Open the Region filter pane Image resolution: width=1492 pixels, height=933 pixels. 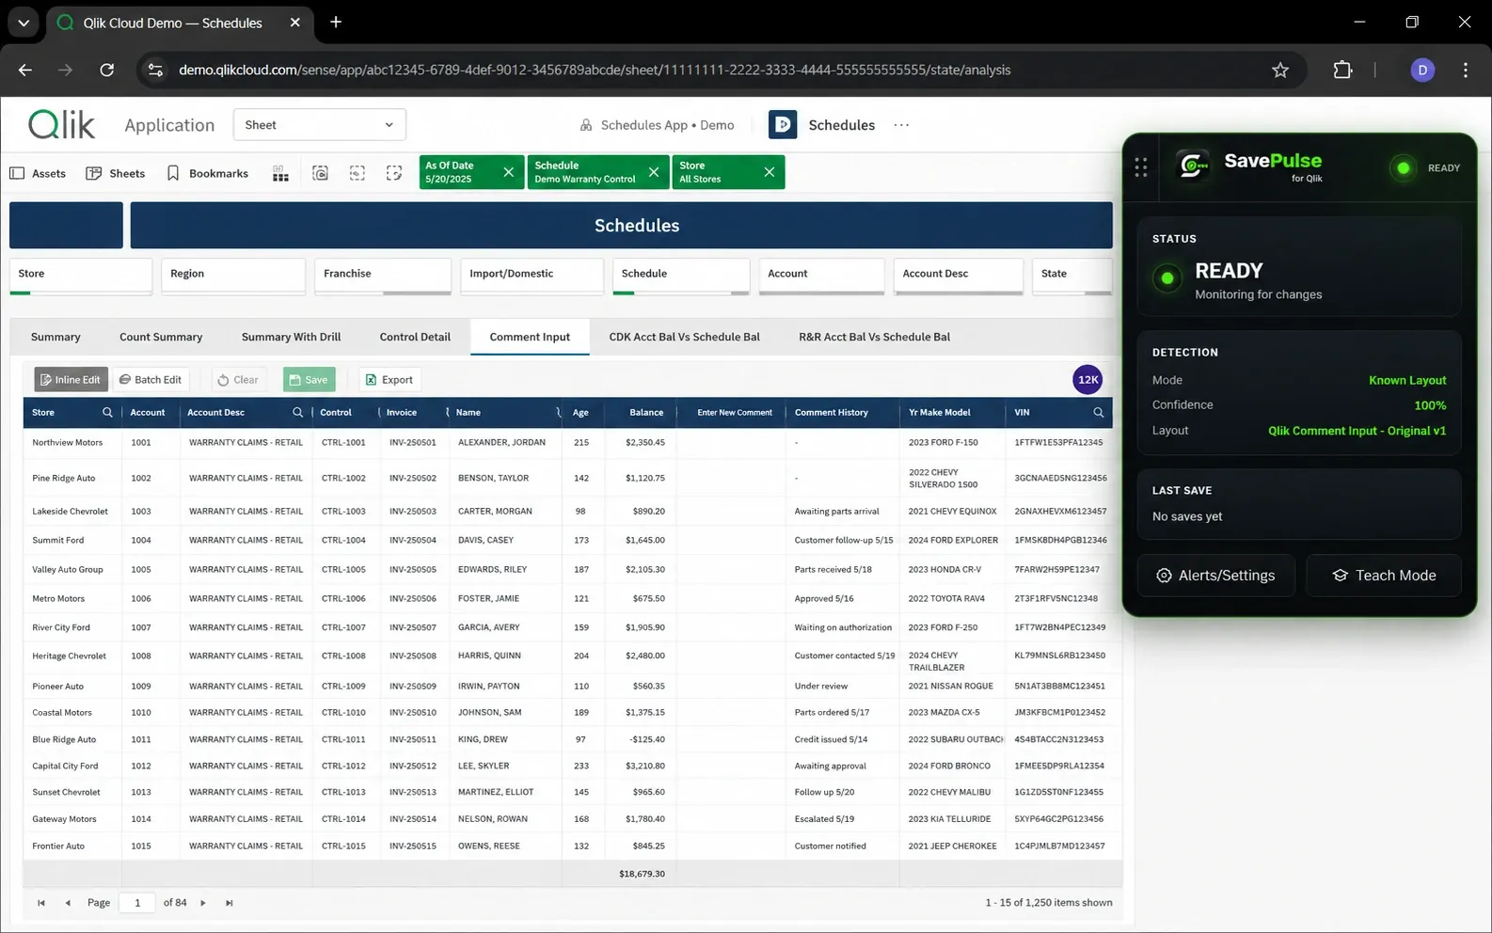(233, 276)
